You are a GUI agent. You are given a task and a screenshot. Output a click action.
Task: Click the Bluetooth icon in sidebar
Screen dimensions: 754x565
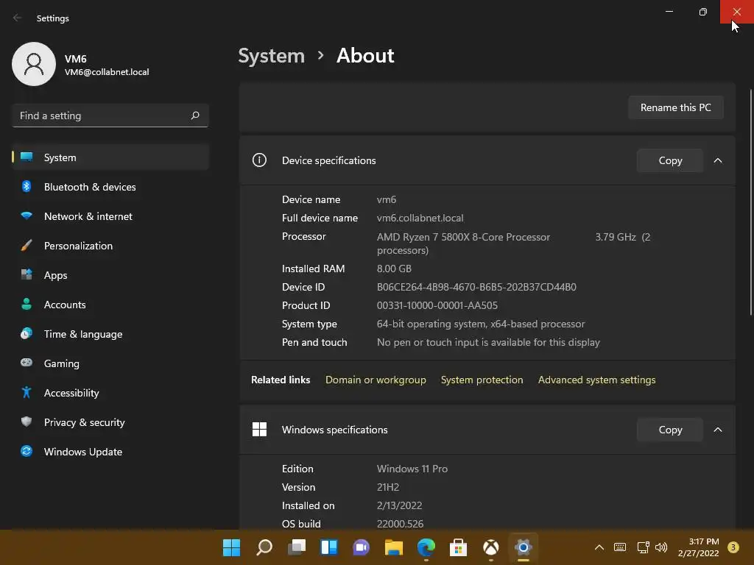(x=27, y=186)
